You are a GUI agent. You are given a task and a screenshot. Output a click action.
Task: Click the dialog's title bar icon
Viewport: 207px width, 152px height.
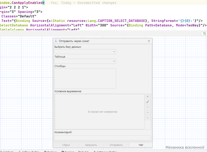click(56, 41)
